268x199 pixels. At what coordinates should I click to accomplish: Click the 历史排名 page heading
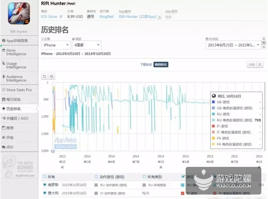55,30
